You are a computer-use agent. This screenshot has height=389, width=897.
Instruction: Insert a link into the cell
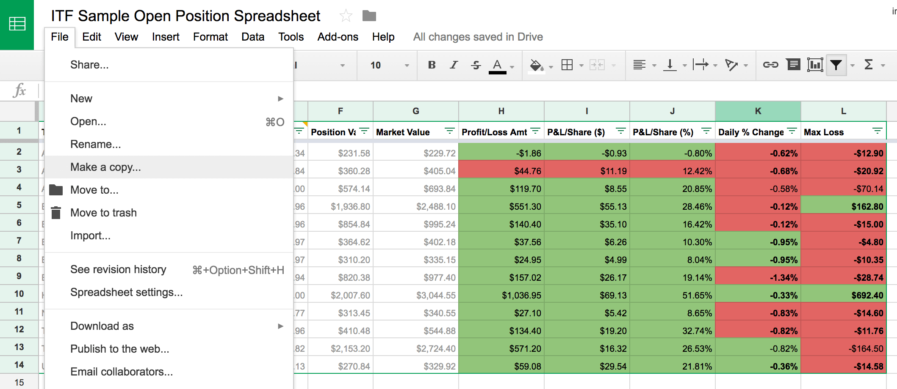point(771,65)
